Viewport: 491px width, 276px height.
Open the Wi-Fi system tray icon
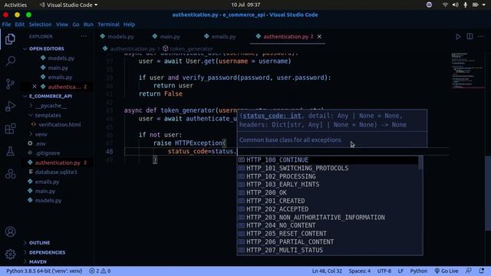tap(445, 5)
